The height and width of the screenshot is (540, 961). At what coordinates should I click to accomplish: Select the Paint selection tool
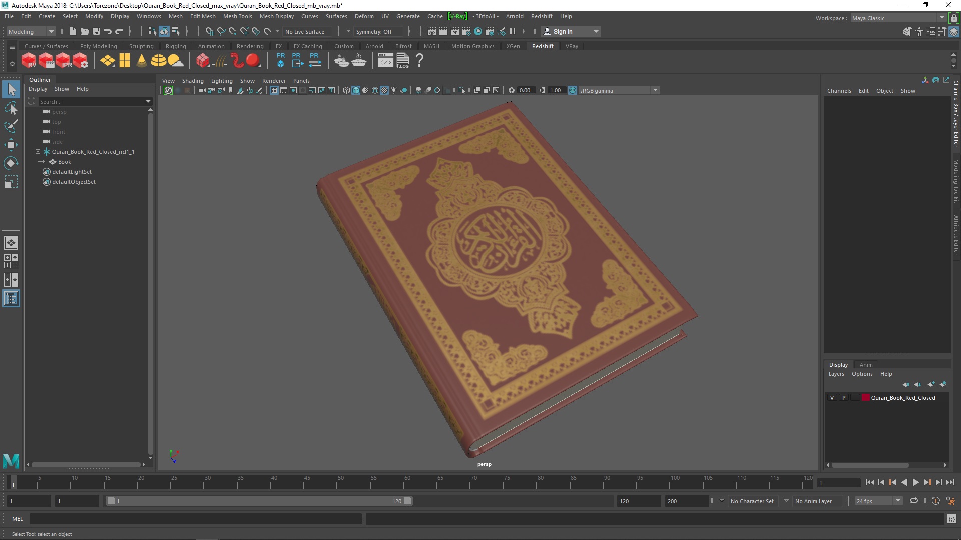tap(11, 126)
